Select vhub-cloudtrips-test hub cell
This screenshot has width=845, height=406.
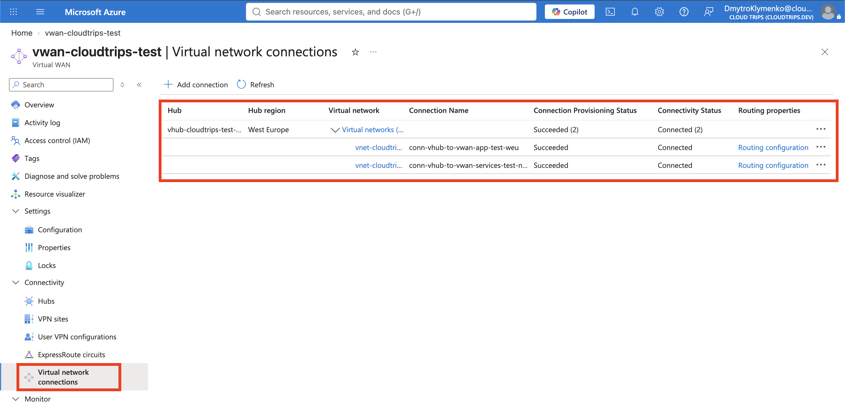click(x=204, y=130)
